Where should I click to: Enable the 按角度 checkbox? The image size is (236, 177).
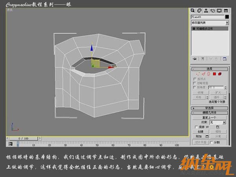[195, 87]
